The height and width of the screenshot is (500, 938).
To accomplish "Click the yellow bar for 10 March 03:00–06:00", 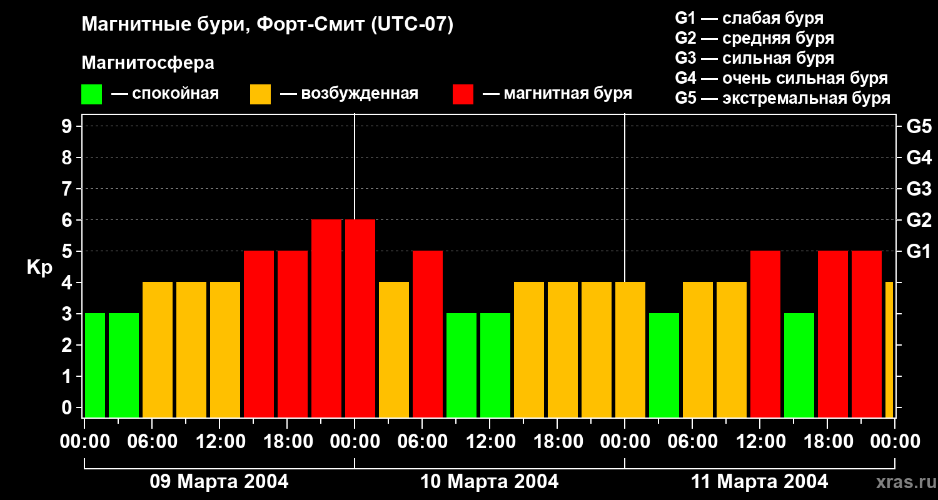I will pos(394,350).
